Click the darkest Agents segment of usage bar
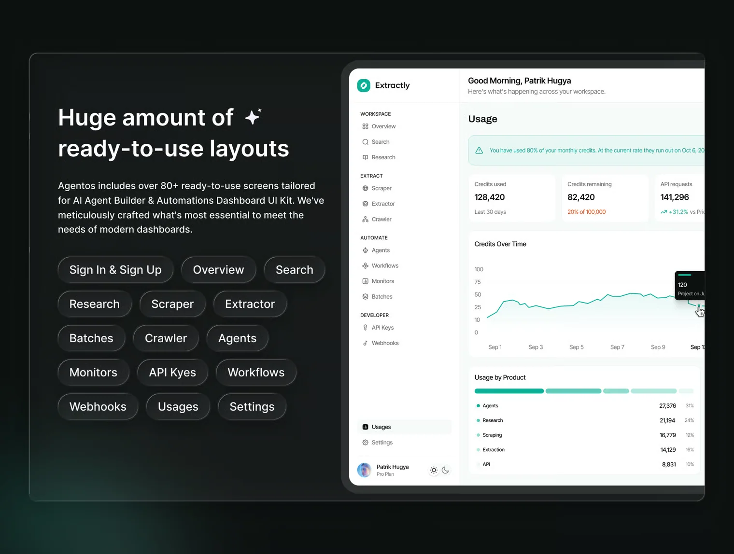 509,391
